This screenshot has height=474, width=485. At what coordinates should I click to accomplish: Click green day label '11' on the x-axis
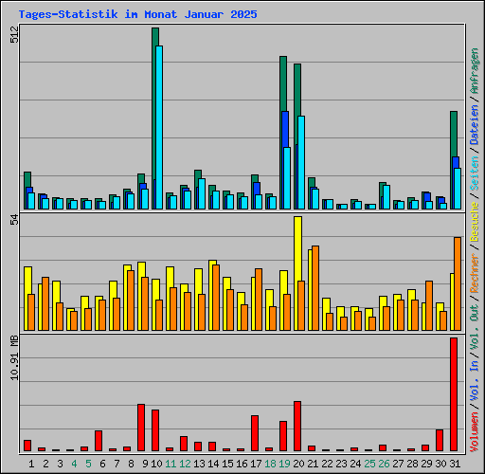pos(171,464)
